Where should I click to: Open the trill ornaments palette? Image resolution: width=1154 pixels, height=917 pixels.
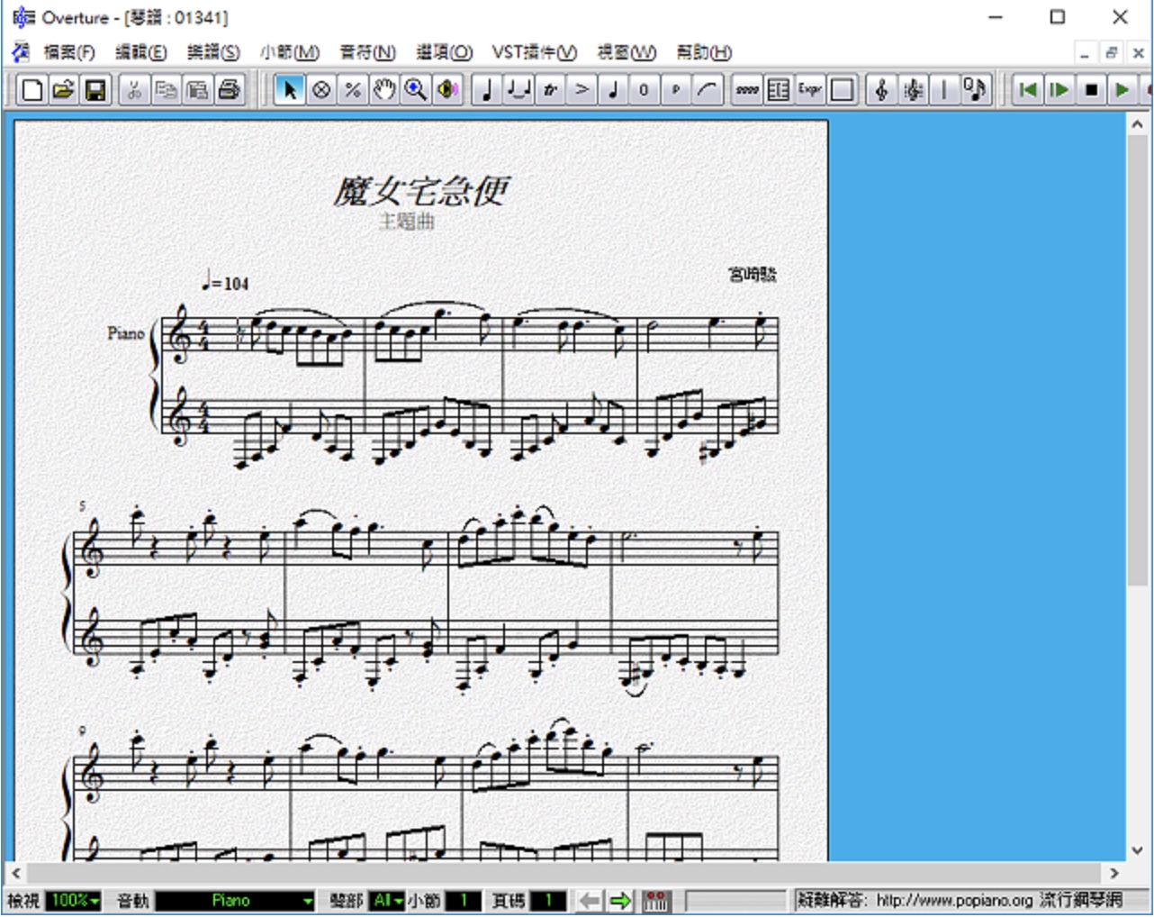(550, 90)
